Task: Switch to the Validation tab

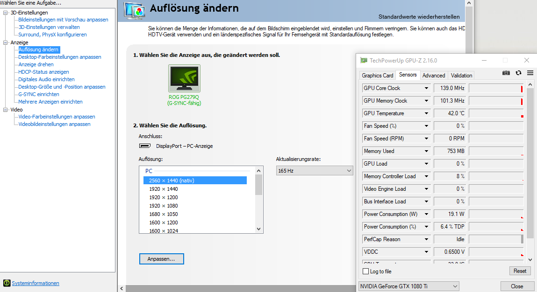Action: [461, 76]
